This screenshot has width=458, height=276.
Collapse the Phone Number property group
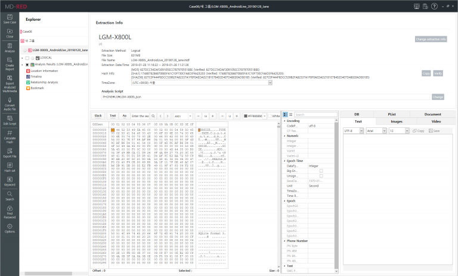pyautogui.click(x=285, y=241)
